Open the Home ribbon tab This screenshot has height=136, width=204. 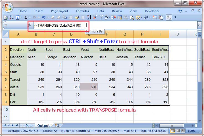(23, 11)
